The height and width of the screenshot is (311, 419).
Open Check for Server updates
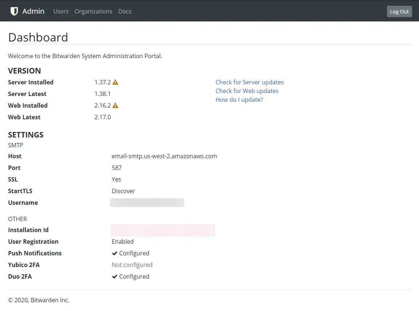click(249, 82)
